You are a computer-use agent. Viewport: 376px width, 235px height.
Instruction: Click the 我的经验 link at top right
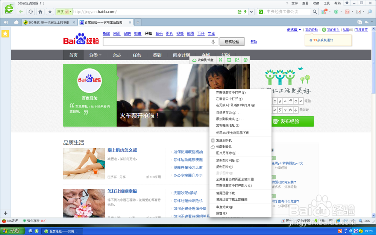(x=311, y=30)
